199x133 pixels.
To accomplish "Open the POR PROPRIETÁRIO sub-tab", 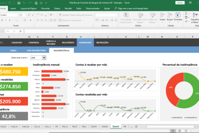I will [x=36, y=50].
